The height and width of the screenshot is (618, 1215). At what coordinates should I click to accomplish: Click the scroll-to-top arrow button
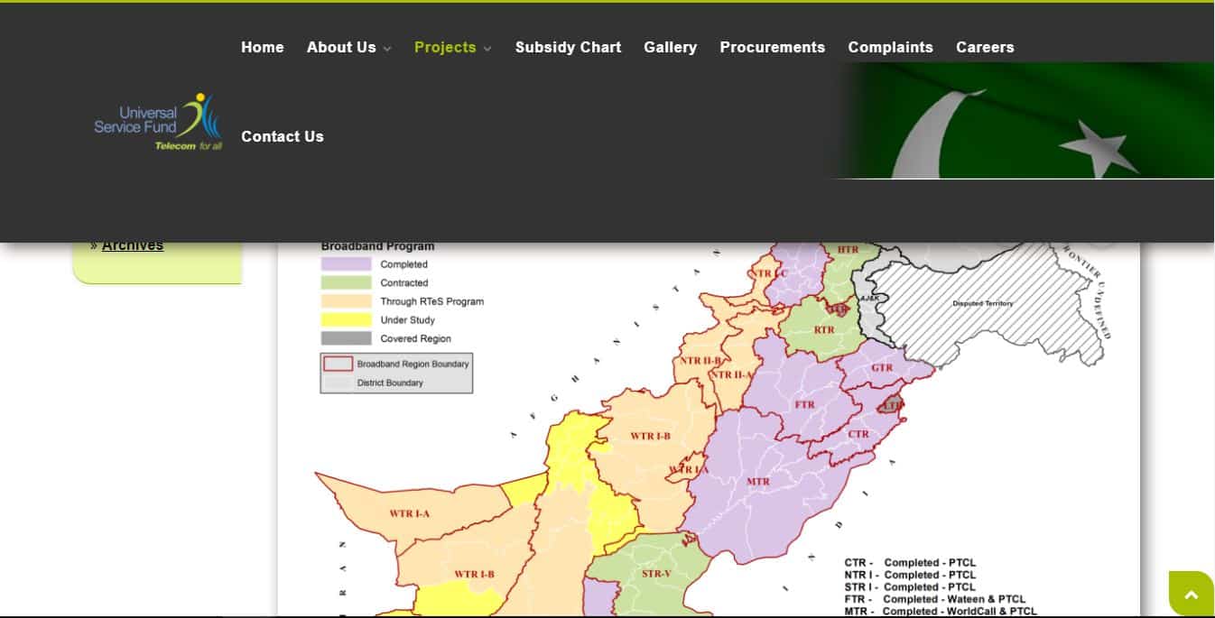point(1192,594)
